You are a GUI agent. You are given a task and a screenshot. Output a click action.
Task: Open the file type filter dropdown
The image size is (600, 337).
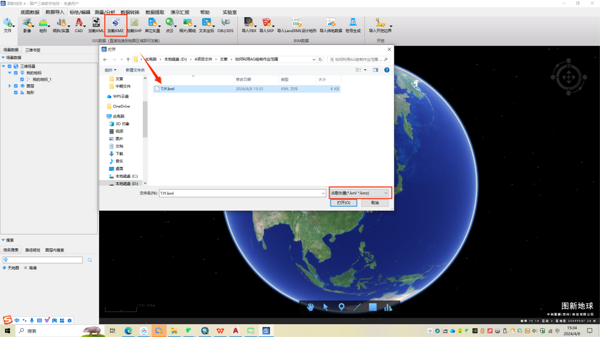pyautogui.click(x=359, y=193)
